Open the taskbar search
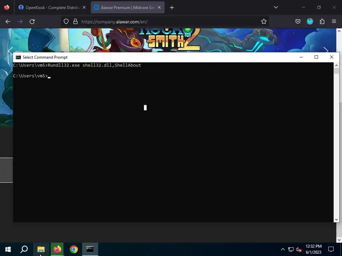This screenshot has height=256, width=342. click(24, 249)
